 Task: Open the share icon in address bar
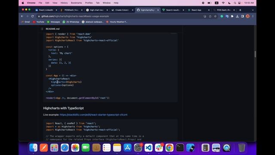(210, 16)
